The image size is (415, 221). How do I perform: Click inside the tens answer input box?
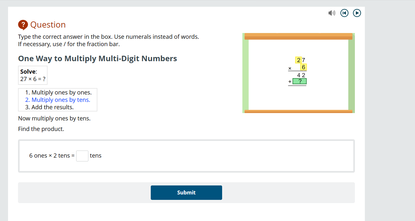[82, 156]
